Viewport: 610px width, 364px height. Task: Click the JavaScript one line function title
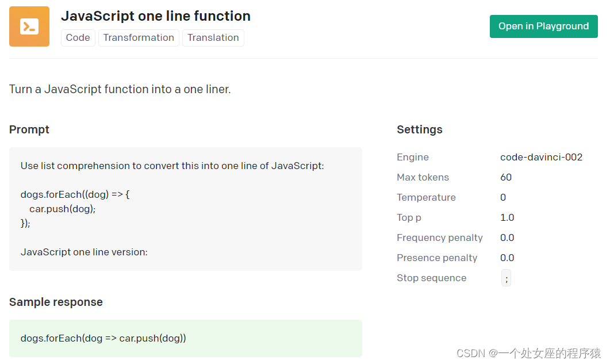[156, 16]
